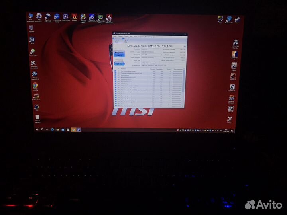
Task: Open taskbar search
Action: coord(42,129)
